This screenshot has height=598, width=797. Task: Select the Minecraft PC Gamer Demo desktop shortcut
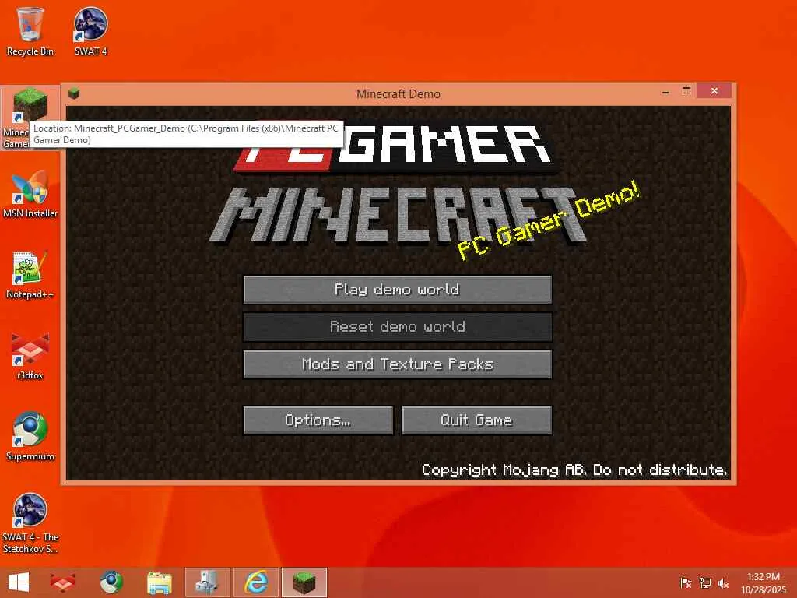pos(29,118)
